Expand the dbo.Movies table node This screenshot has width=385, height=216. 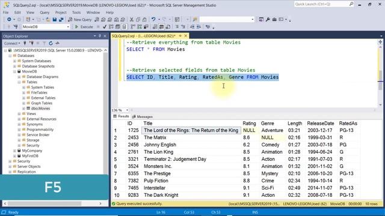click(24, 109)
